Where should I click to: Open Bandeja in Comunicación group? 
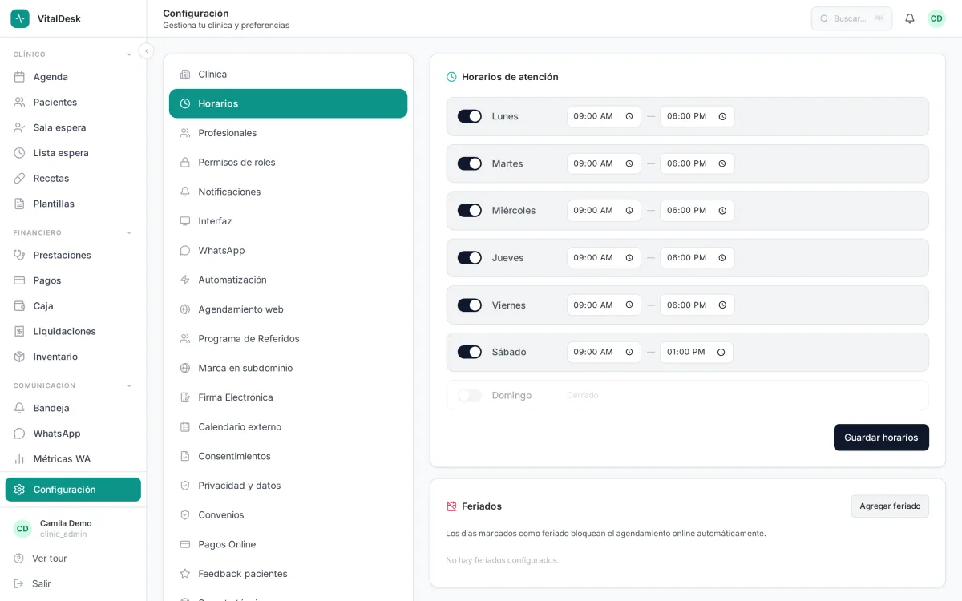[x=73, y=408]
